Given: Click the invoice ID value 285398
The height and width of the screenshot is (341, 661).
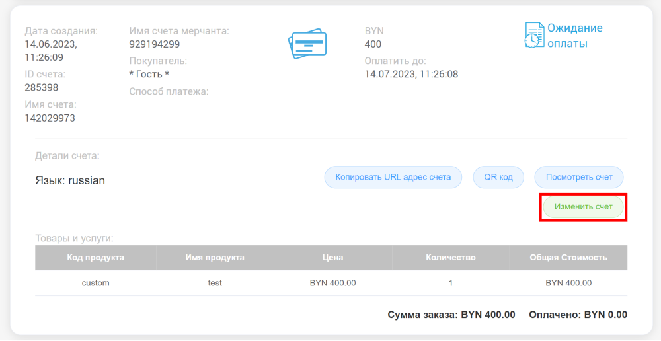Looking at the screenshot, I should pyautogui.click(x=42, y=87).
